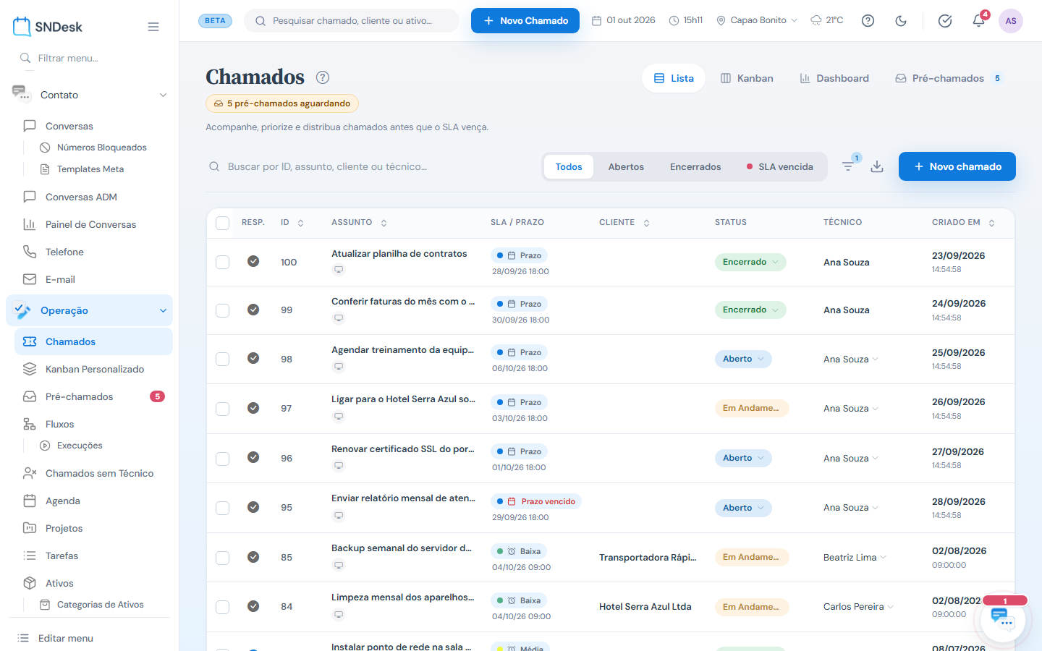The height and width of the screenshot is (651, 1042).
Task: Open the Pré-chamados view tab
Action: pyautogui.click(x=949, y=78)
